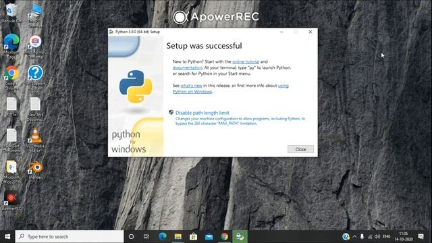This screenshot has width=432, height=243.
Task: Open Microsoft Store from the taskbar
Action: pyautogui.click(x=193, y=236)
